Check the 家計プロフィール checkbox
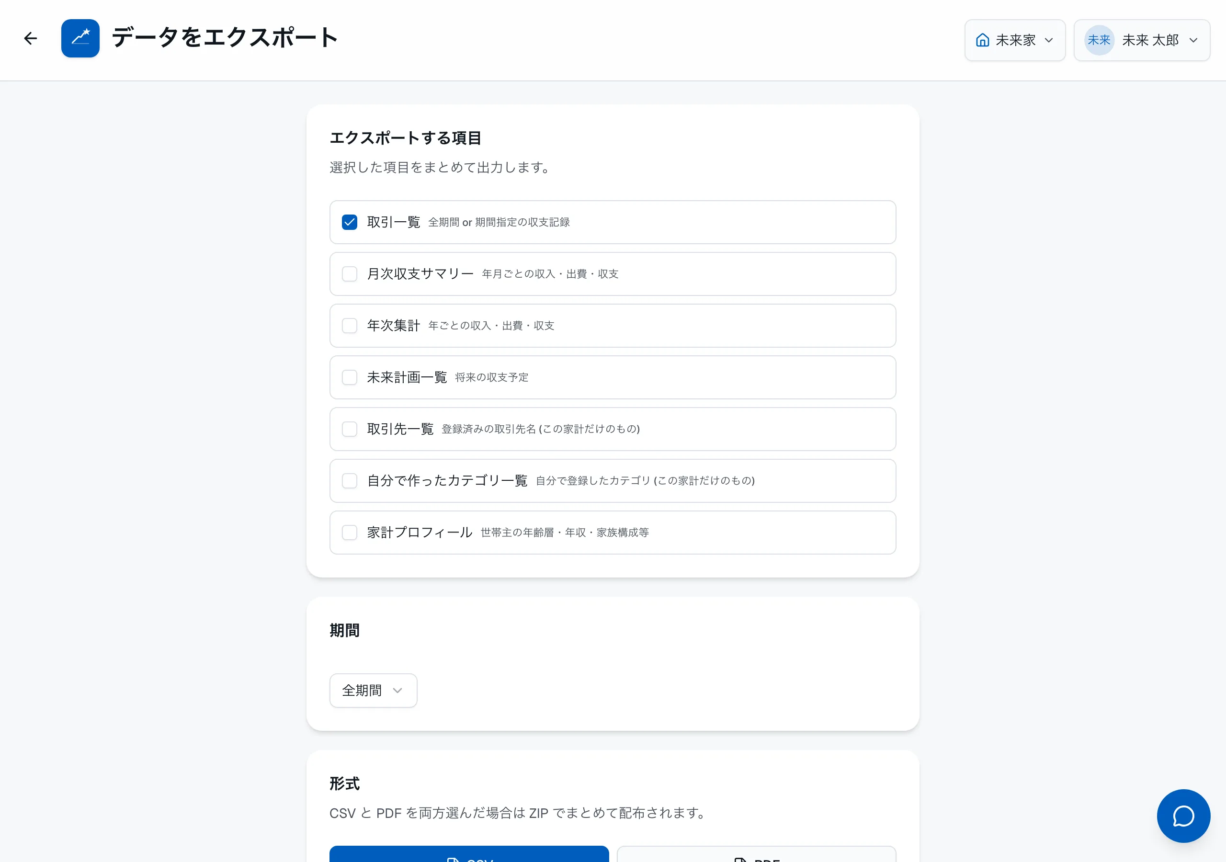The height and width of the screenshot is (862, 1226). pyautogui.click(x=349, y=533)
